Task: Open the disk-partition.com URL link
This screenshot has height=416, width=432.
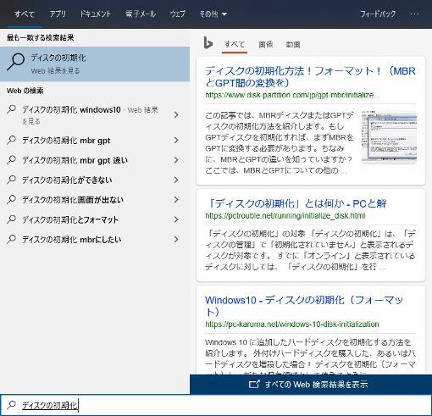Action: point(292,95)
